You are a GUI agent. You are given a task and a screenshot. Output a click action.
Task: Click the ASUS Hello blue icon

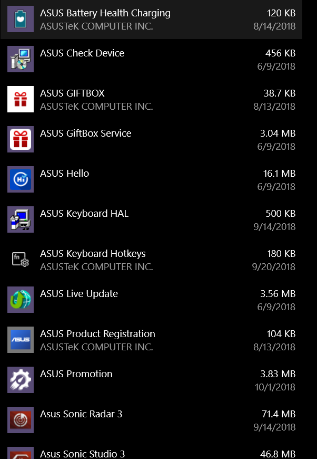point(20,179)
